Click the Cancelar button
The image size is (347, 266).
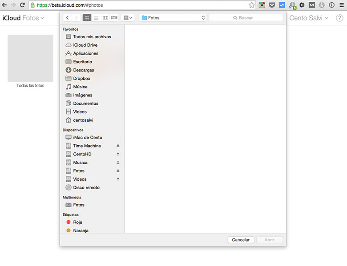(x=241, y=240)
